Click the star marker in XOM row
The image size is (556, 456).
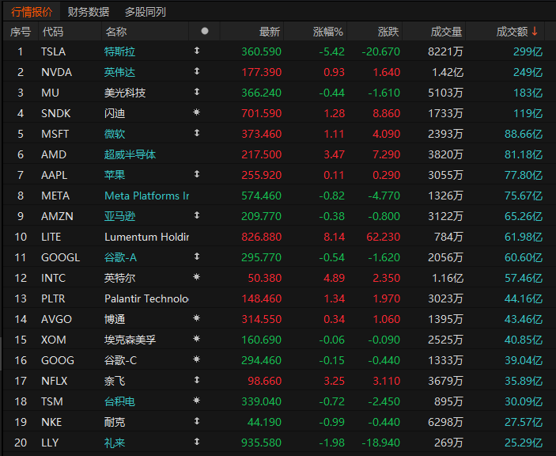point(196,339)
